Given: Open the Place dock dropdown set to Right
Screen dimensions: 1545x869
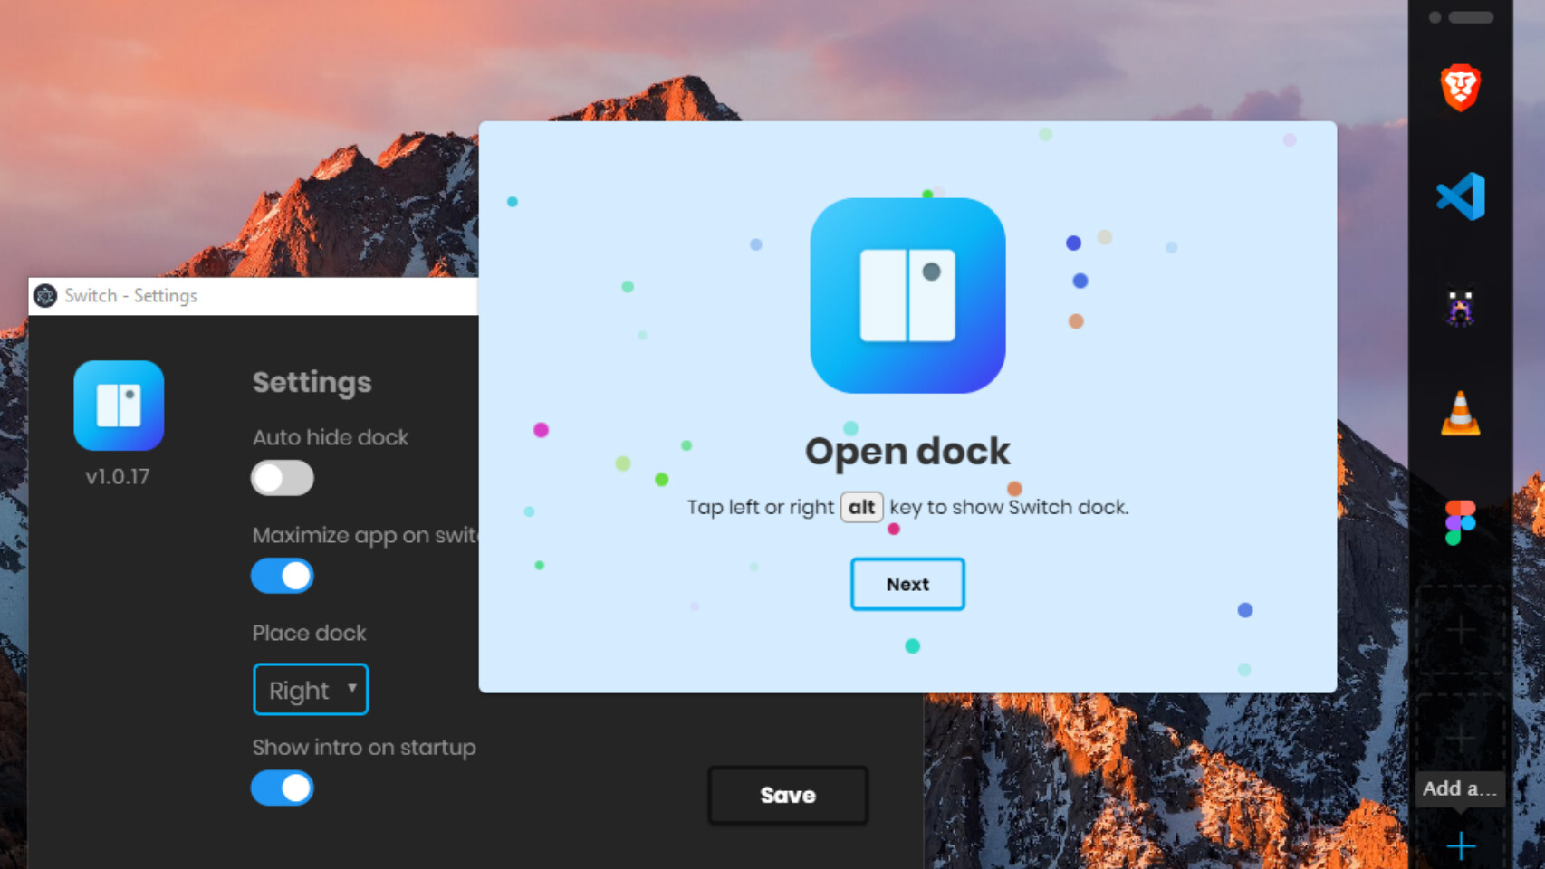Looking at the screenshot, I should 311,690.
